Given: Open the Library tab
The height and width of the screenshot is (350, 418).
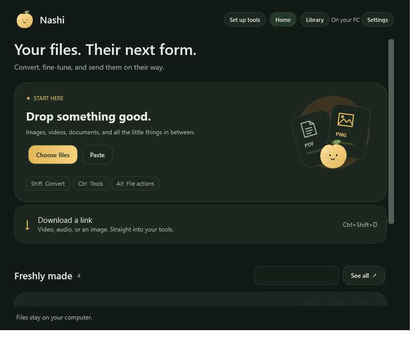Looking at the screenshot, I should click(315, 20).
